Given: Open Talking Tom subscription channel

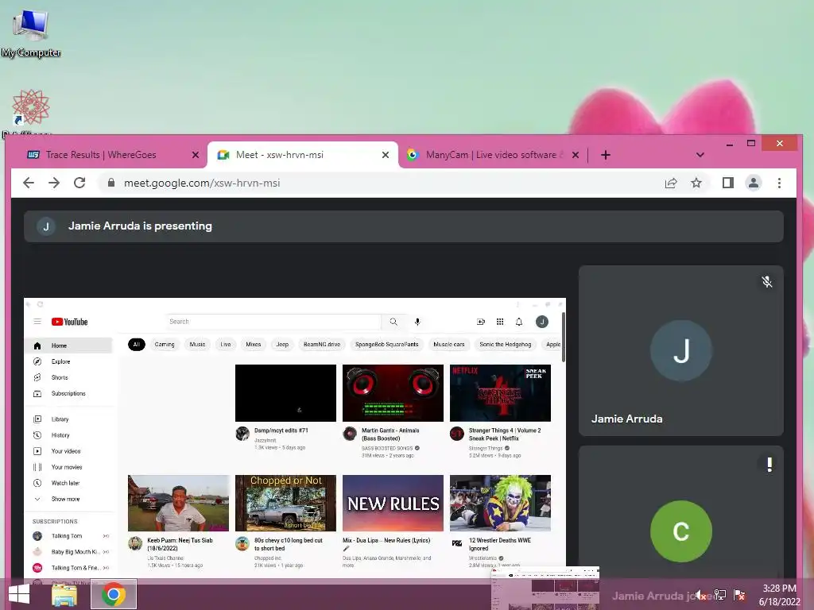Looking at the screenshot, I should tap(68, 536).
